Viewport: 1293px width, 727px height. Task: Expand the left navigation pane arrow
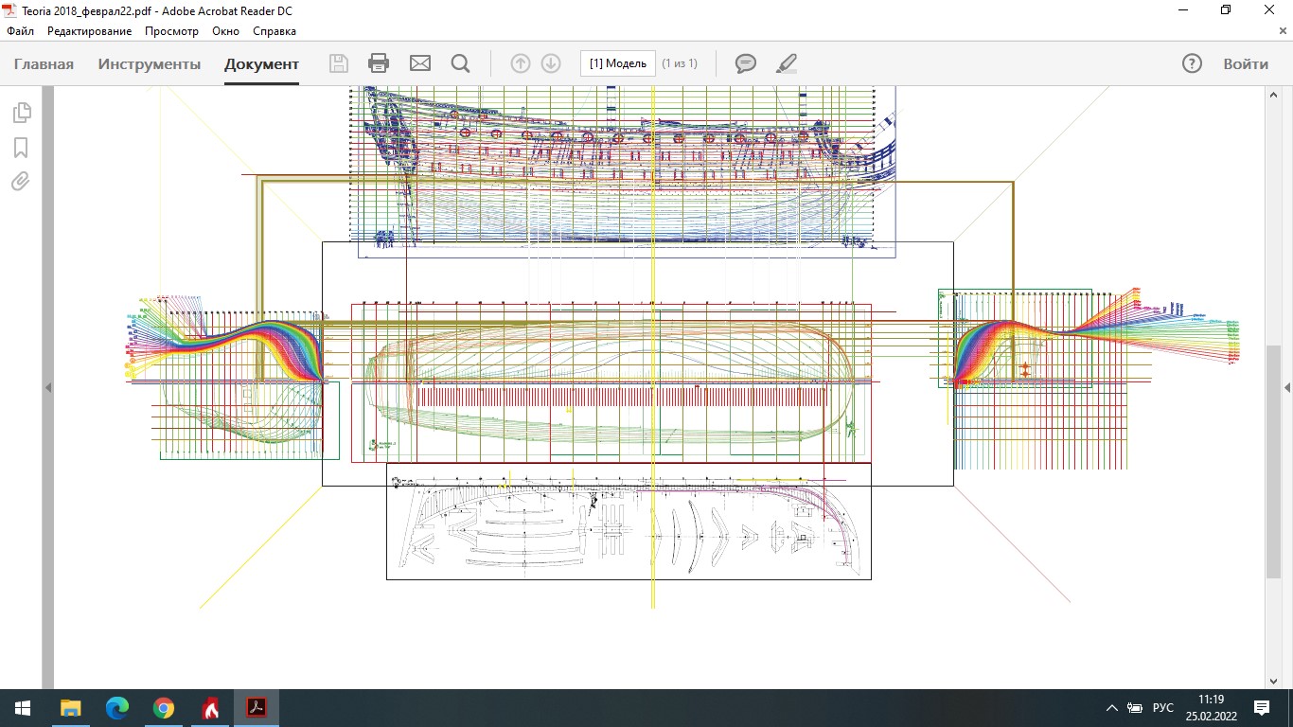48,388
